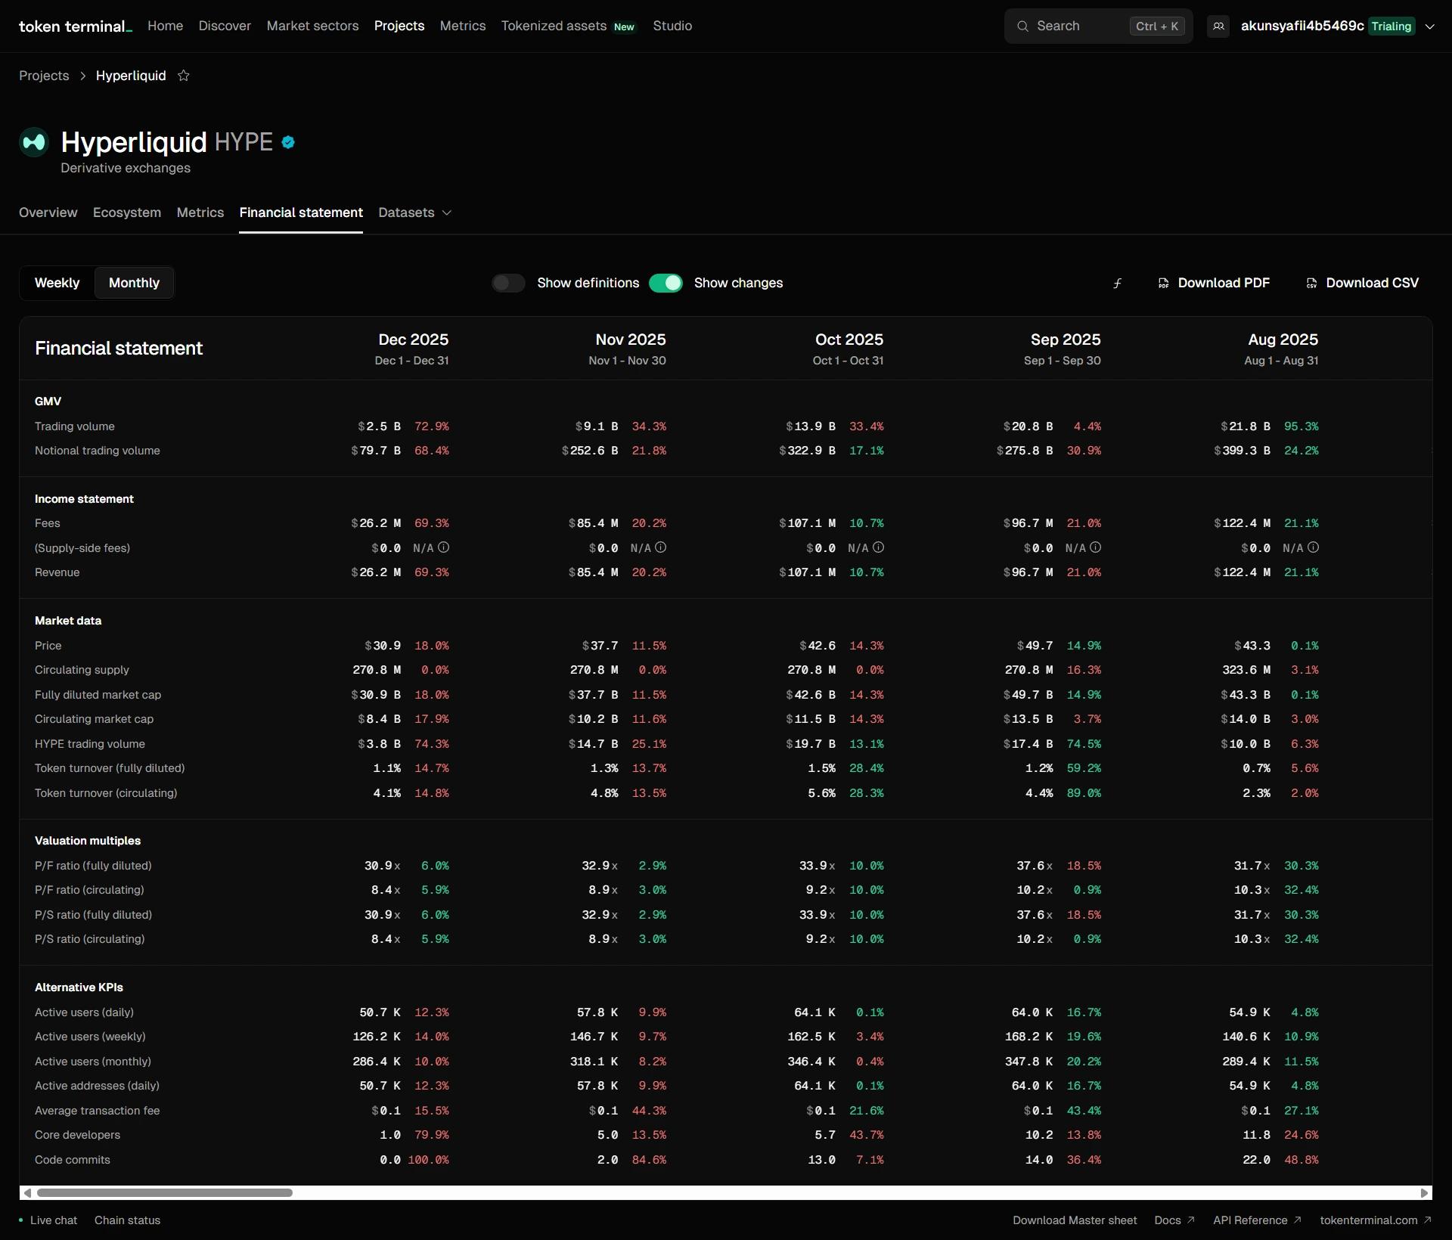Open the Datasets dropdown

tap(414, 213)
